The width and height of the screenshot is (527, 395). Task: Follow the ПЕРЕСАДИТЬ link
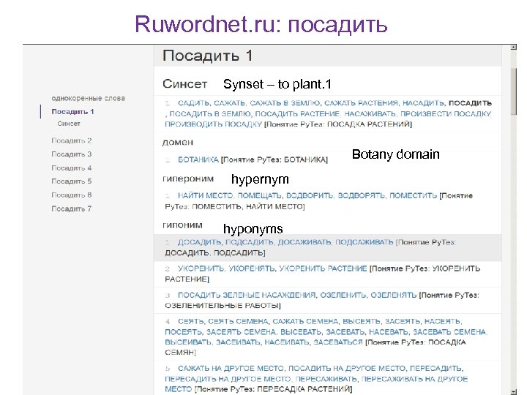coord(436,369)
